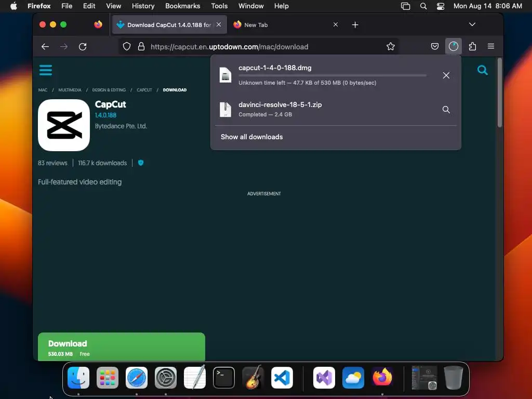Open the CAPCUT breadcrumb link
Viewport: 532px width, 399px height.
tap(144, 90)
